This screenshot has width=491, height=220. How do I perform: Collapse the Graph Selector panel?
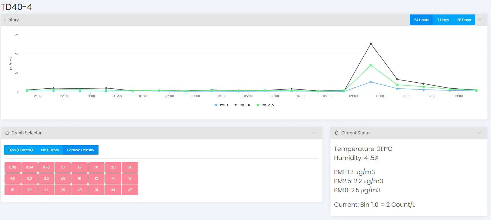tap(314, 133)
